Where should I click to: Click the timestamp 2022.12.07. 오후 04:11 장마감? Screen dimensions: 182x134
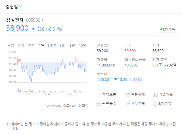click(x=68, y=106)
